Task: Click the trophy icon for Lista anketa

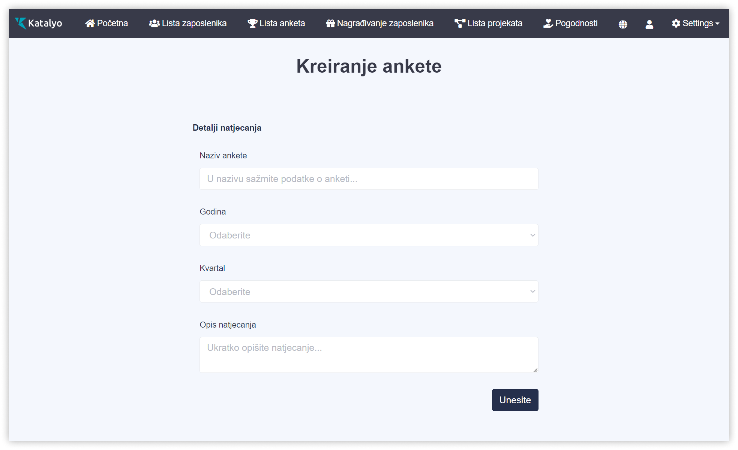Action: [x=252, y=24]
